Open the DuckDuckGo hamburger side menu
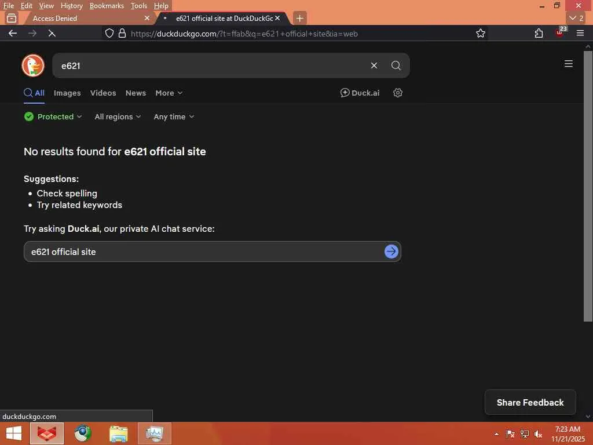This screenshot has width=593, height=445. point(568,64)
